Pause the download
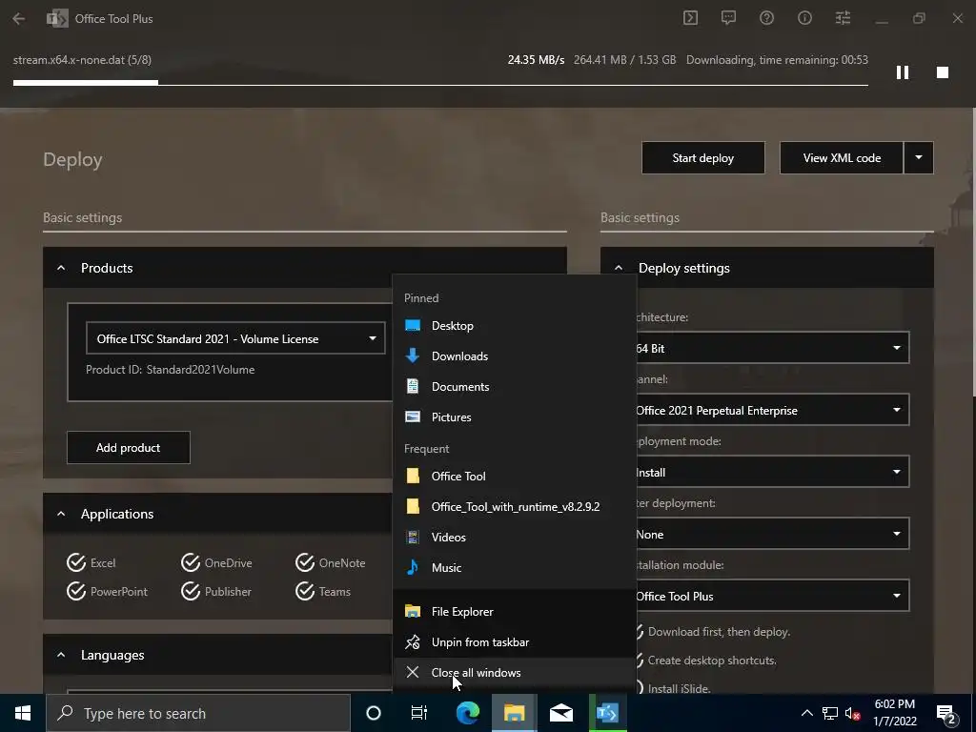Screen dimensions: 976x732 [x=903, y=72]
